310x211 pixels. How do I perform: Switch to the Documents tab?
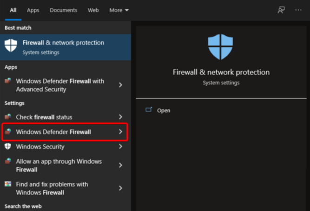coord(64,10)
